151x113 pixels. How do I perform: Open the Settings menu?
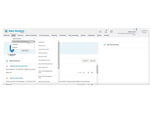coord(106,35)
